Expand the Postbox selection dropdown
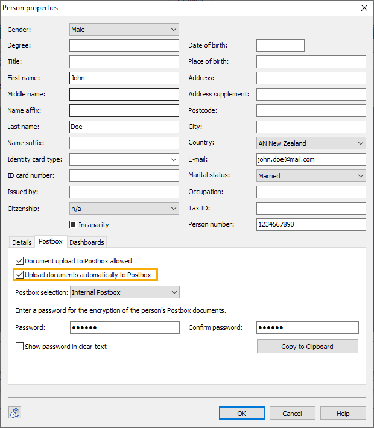Screen dimensions: 374x428 tap(125, 292)
